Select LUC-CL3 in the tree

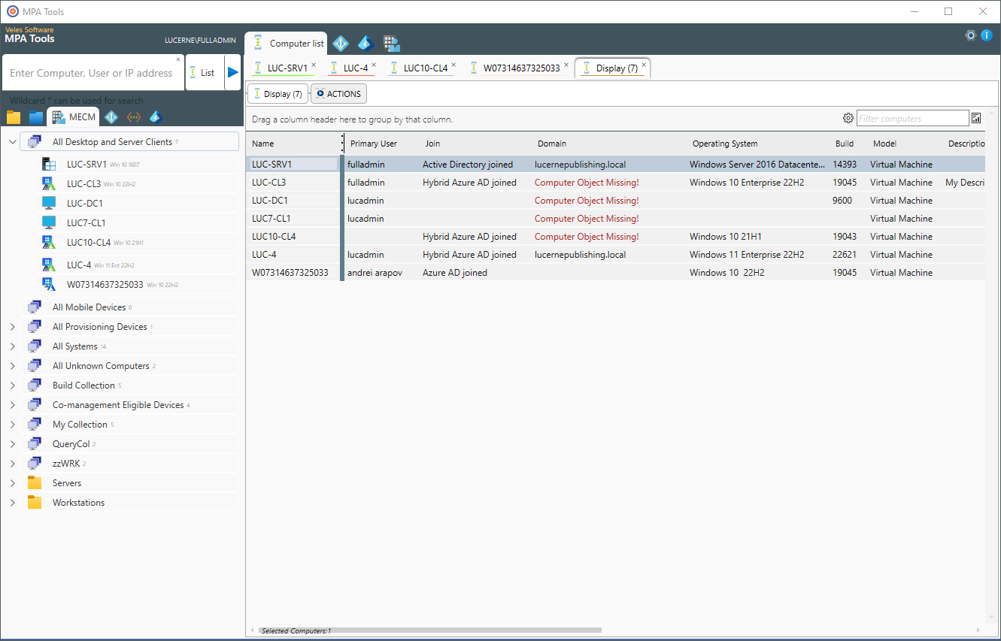tap(83, 183)
